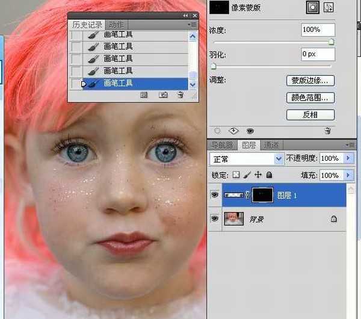Select the 图层 tab
Viewport: 361px width, 319px height.
coord(249,145)
